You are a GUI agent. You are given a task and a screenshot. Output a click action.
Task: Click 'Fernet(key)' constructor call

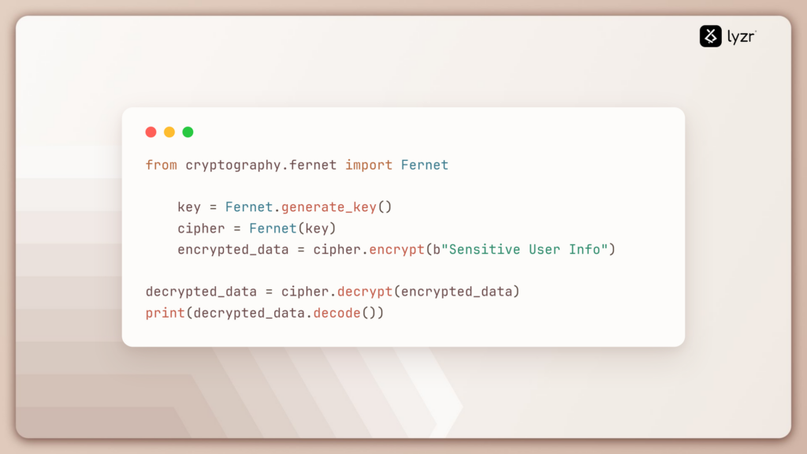[x=292, y=229]
